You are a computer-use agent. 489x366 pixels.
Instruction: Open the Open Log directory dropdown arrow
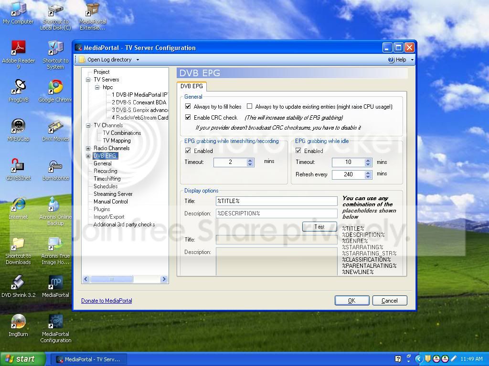(x=138, y=60)
